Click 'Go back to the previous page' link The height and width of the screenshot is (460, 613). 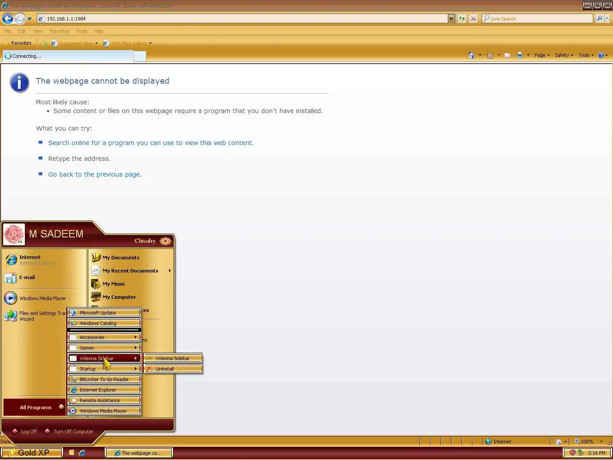95,174
